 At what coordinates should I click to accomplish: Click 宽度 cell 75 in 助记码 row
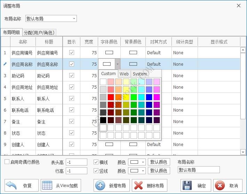click(89, 75)
